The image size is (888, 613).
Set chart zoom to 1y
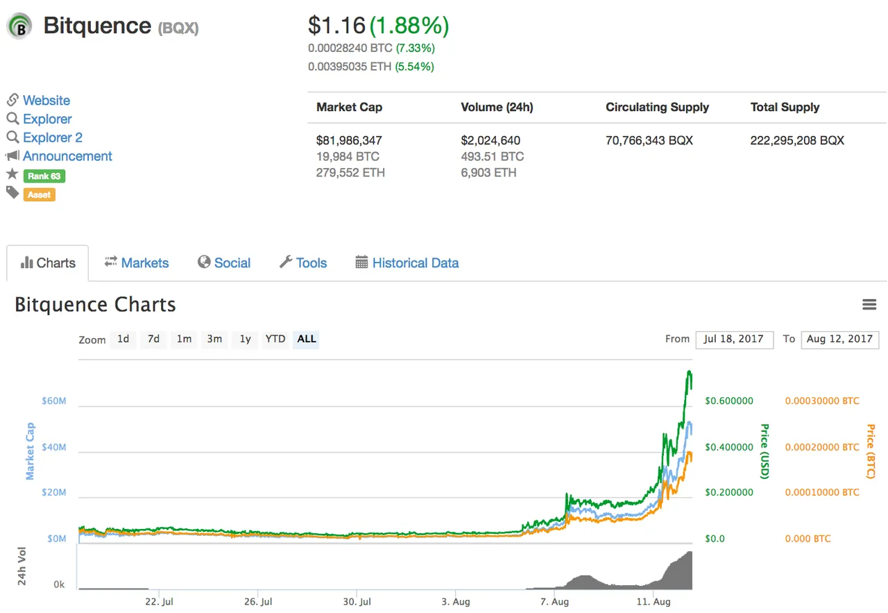point(245,339)
